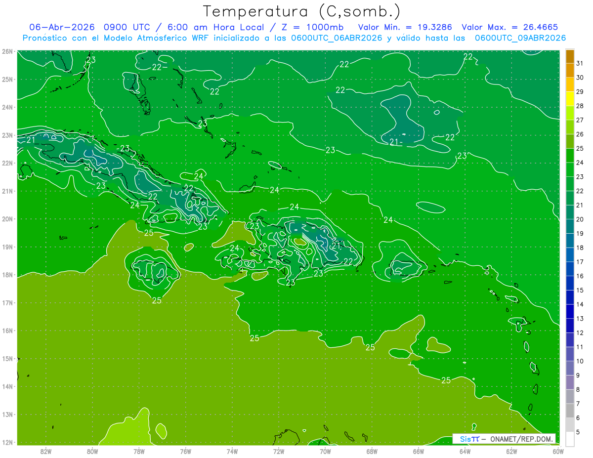Click the SisPI ONAMET/REP.DOM. logo box
593x458 pixels.
point(504,439)
